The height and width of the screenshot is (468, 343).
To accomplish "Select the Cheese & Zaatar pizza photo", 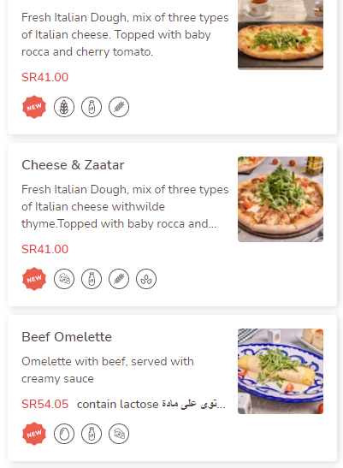I will click(x=281, y=199).
